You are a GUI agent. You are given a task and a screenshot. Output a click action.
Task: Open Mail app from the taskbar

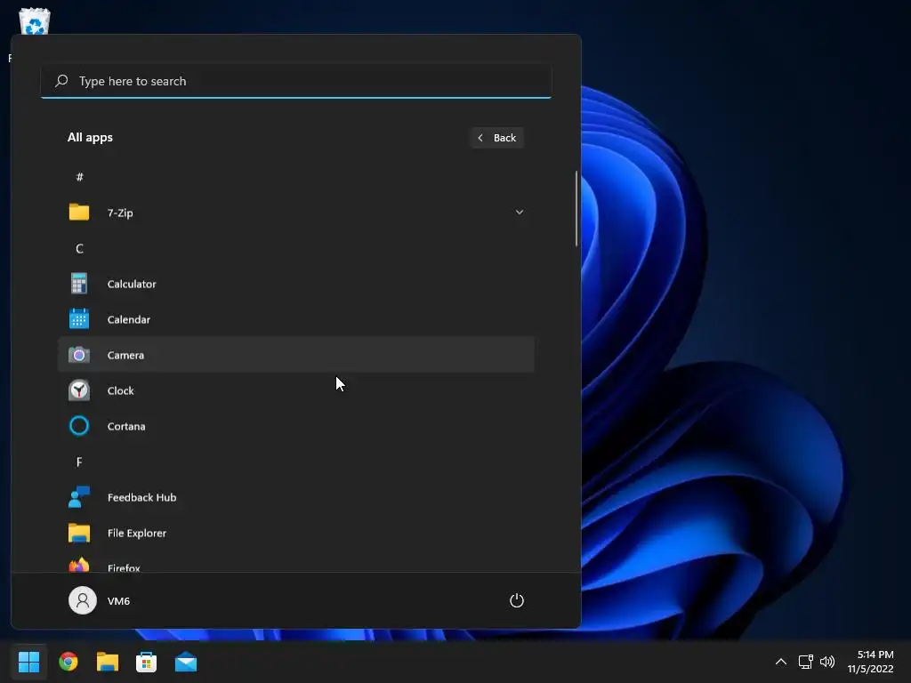pos(186,662)
